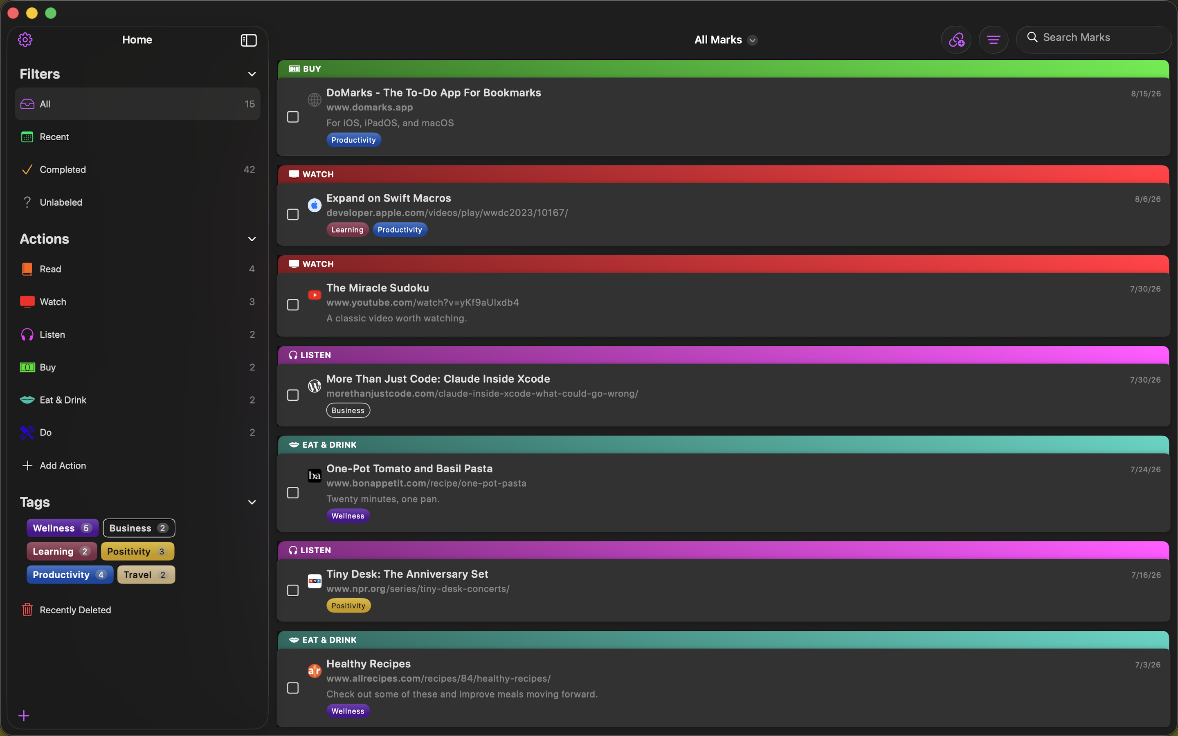Open the sort filter lines icon

pos(993,39)
